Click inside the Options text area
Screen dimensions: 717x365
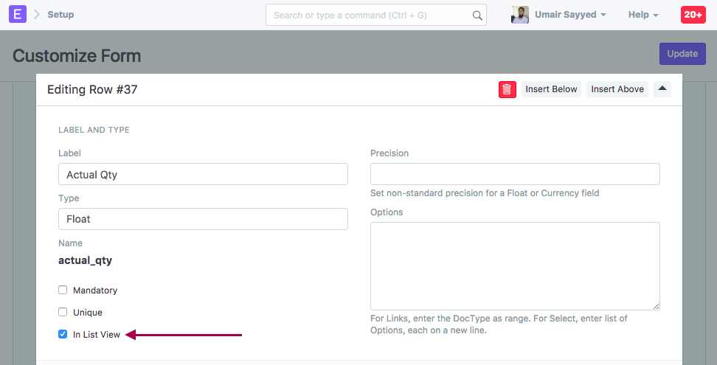(515, 266)
